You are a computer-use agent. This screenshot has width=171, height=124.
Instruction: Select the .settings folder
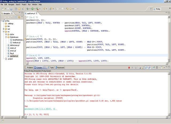tap(11, 23)
